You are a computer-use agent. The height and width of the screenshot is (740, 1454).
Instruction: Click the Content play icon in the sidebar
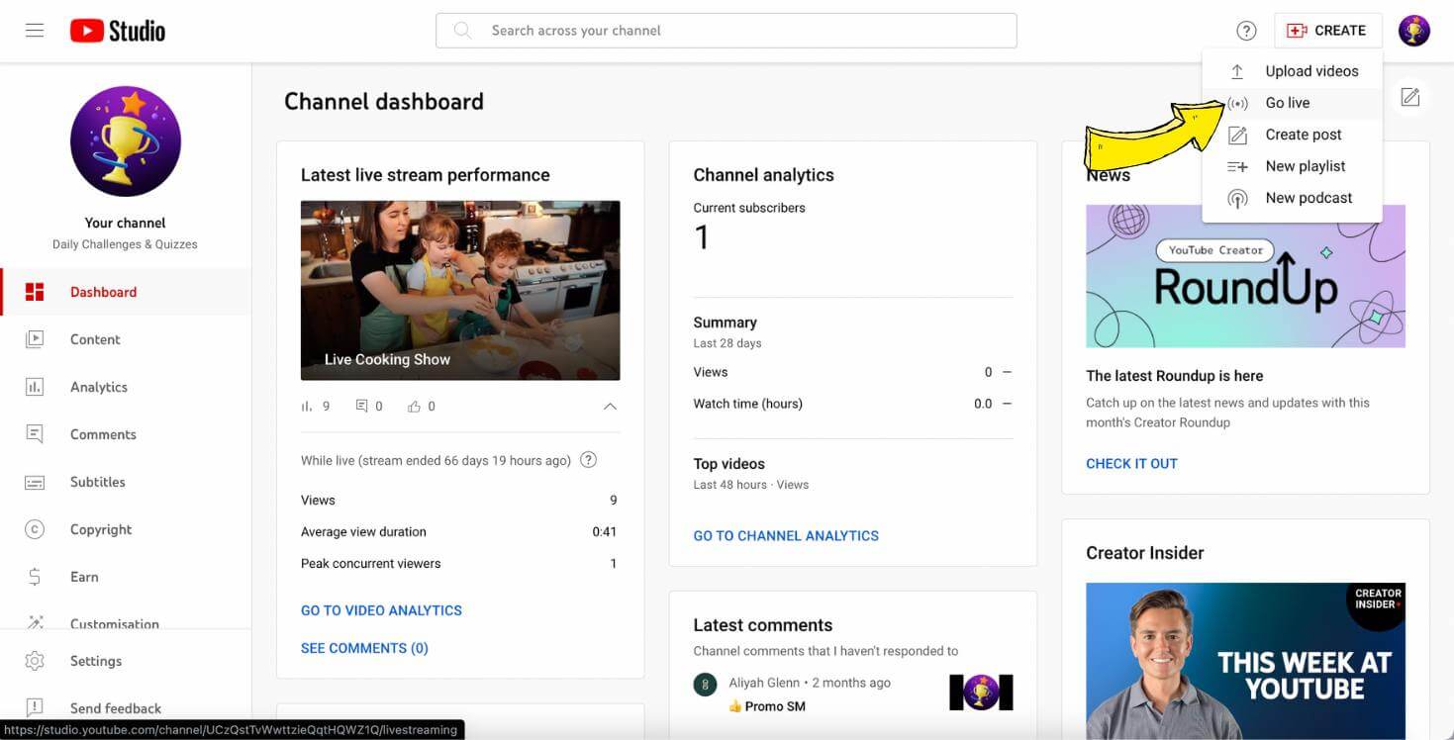click(35, 339)
